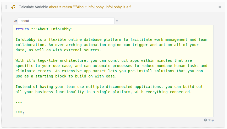Click line starting 'eliminate errors. An extensive'

click(x=109, y=71)
